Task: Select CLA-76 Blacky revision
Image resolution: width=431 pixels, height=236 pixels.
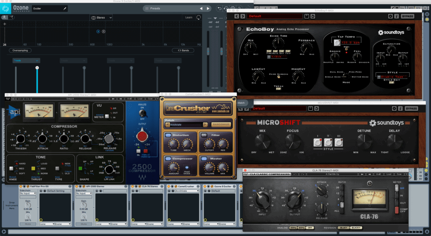Action: 356,228
